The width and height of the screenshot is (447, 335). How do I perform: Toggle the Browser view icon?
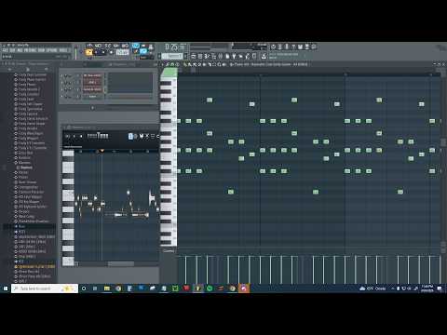pyautogui.click(x=221, y=56)
